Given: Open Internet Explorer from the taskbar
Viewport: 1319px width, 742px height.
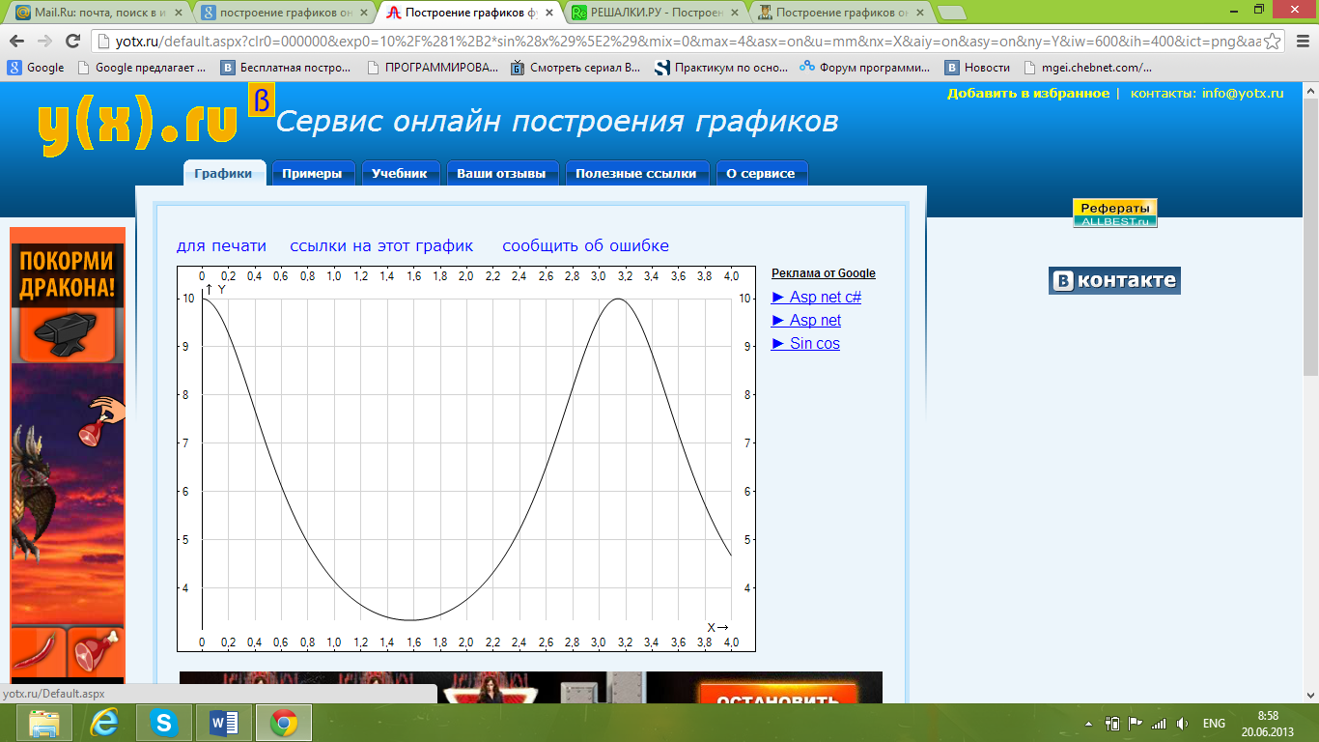Looking at the screenshot, I should 103,723.
